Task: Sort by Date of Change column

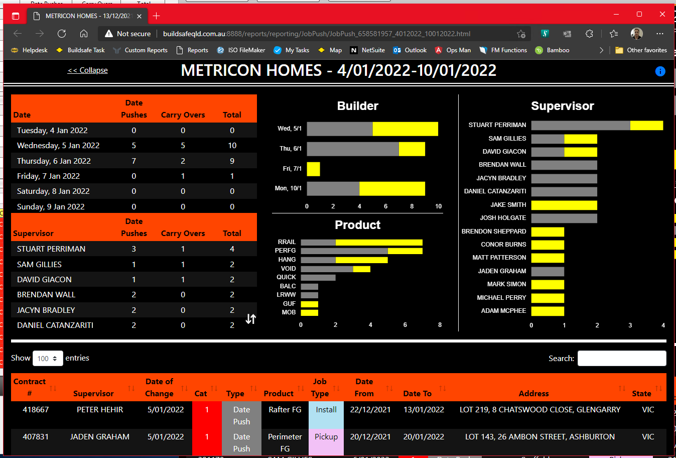Action: click(x=165, y=388)
